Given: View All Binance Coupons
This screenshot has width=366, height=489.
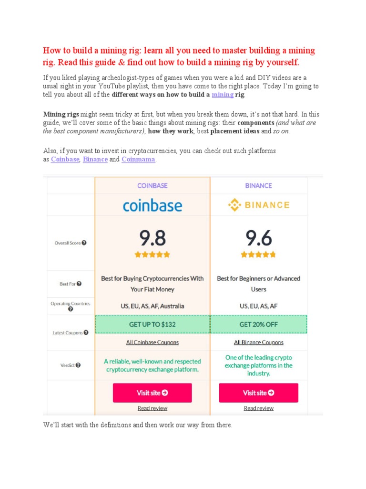Looking at the screenshot, I should point(258,342).
